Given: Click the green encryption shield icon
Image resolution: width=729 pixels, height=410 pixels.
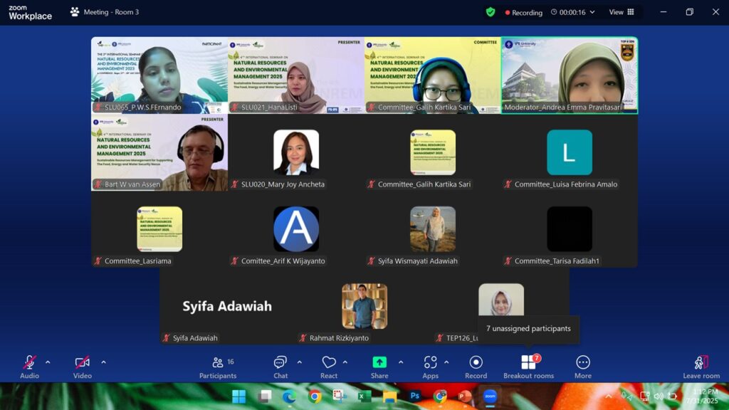Looking at the screenshot, I should pos(491,12).
